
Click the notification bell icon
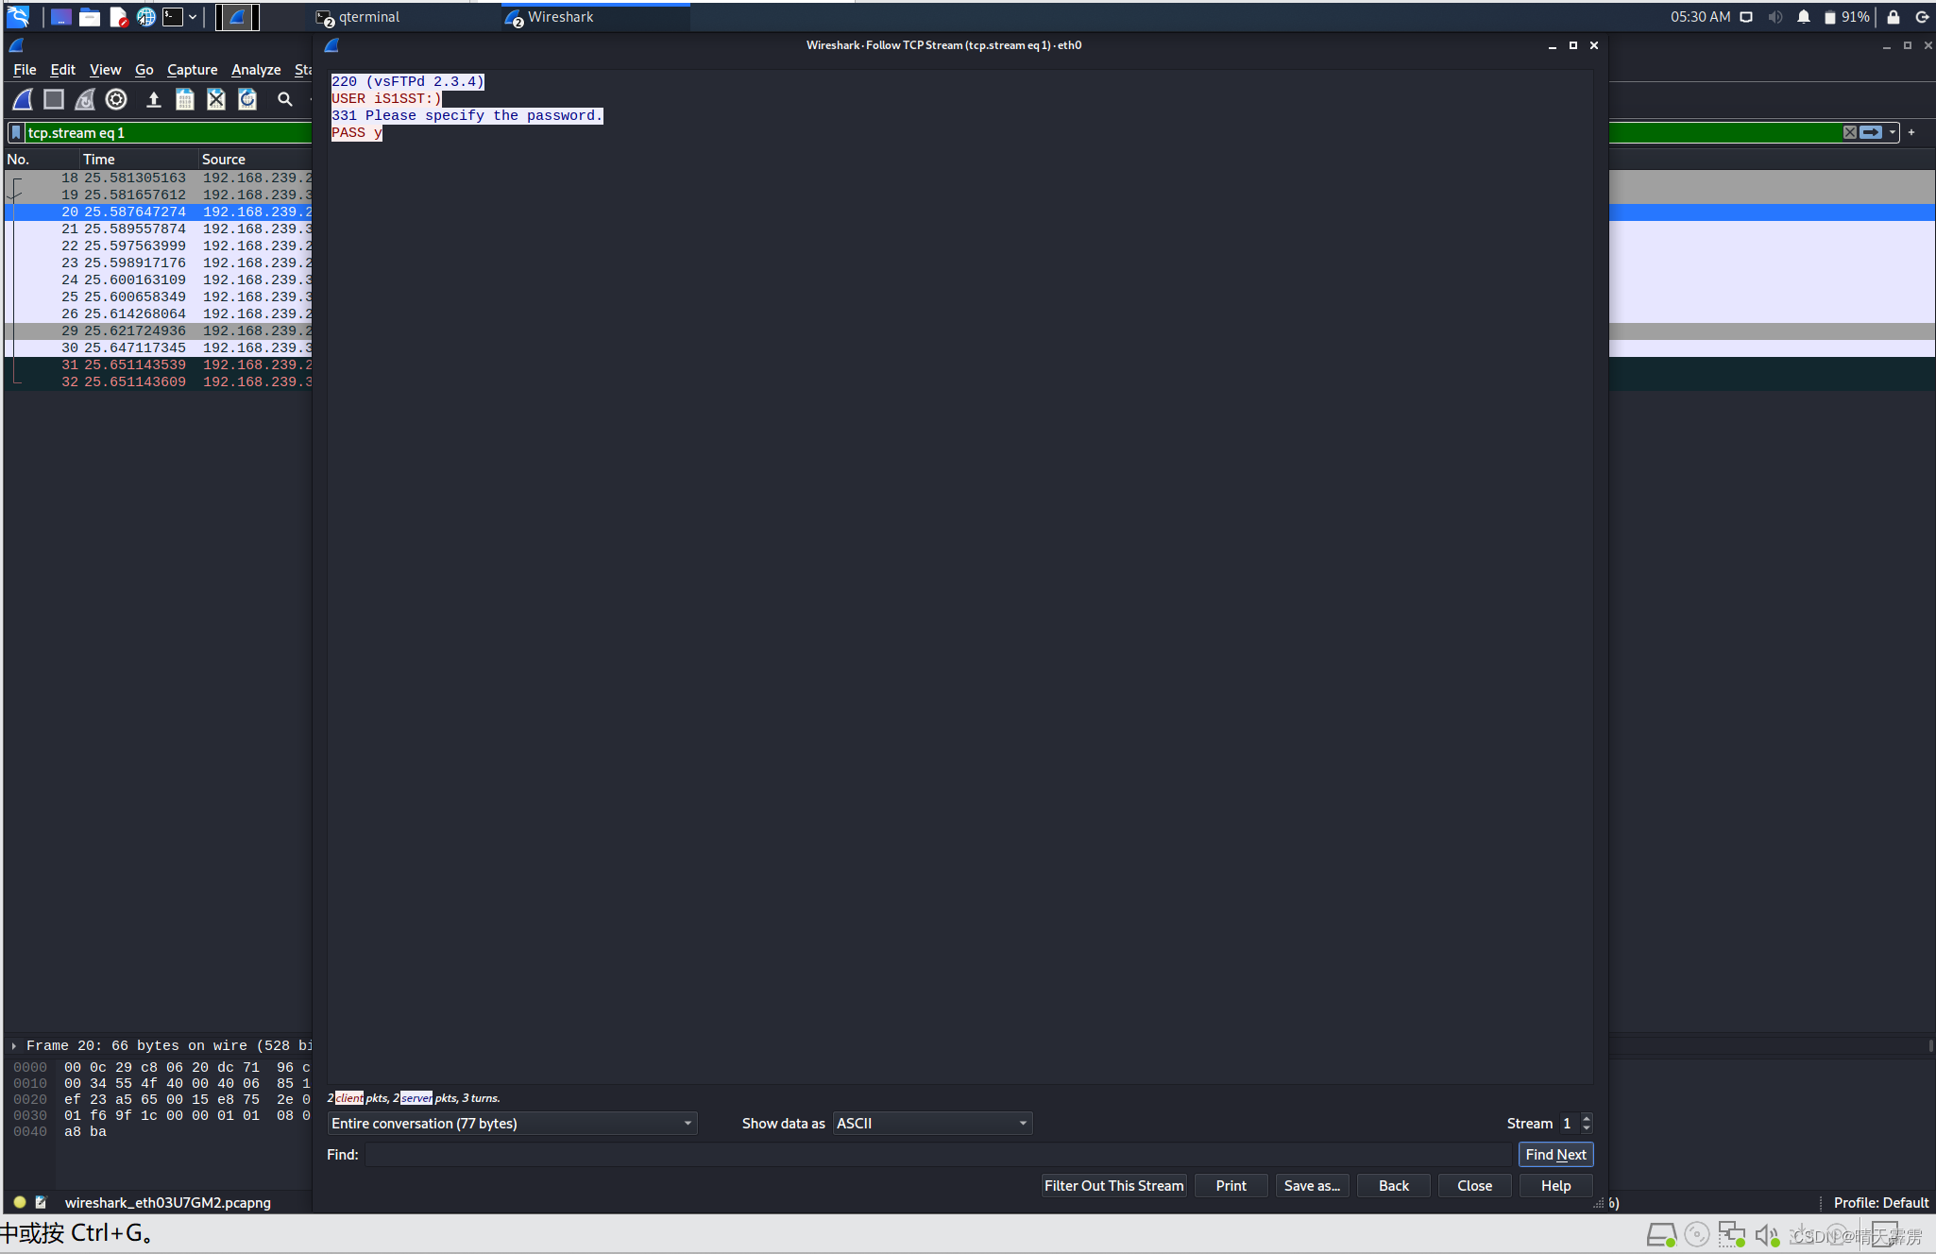1804,17
